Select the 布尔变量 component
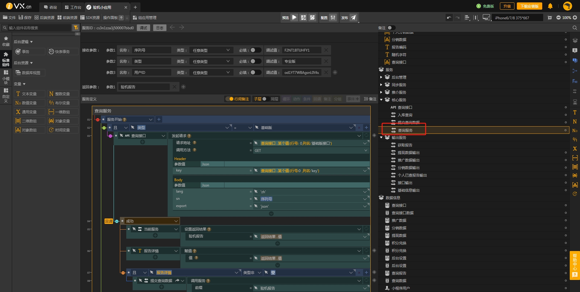580x292 pixels. coord(63,103)
